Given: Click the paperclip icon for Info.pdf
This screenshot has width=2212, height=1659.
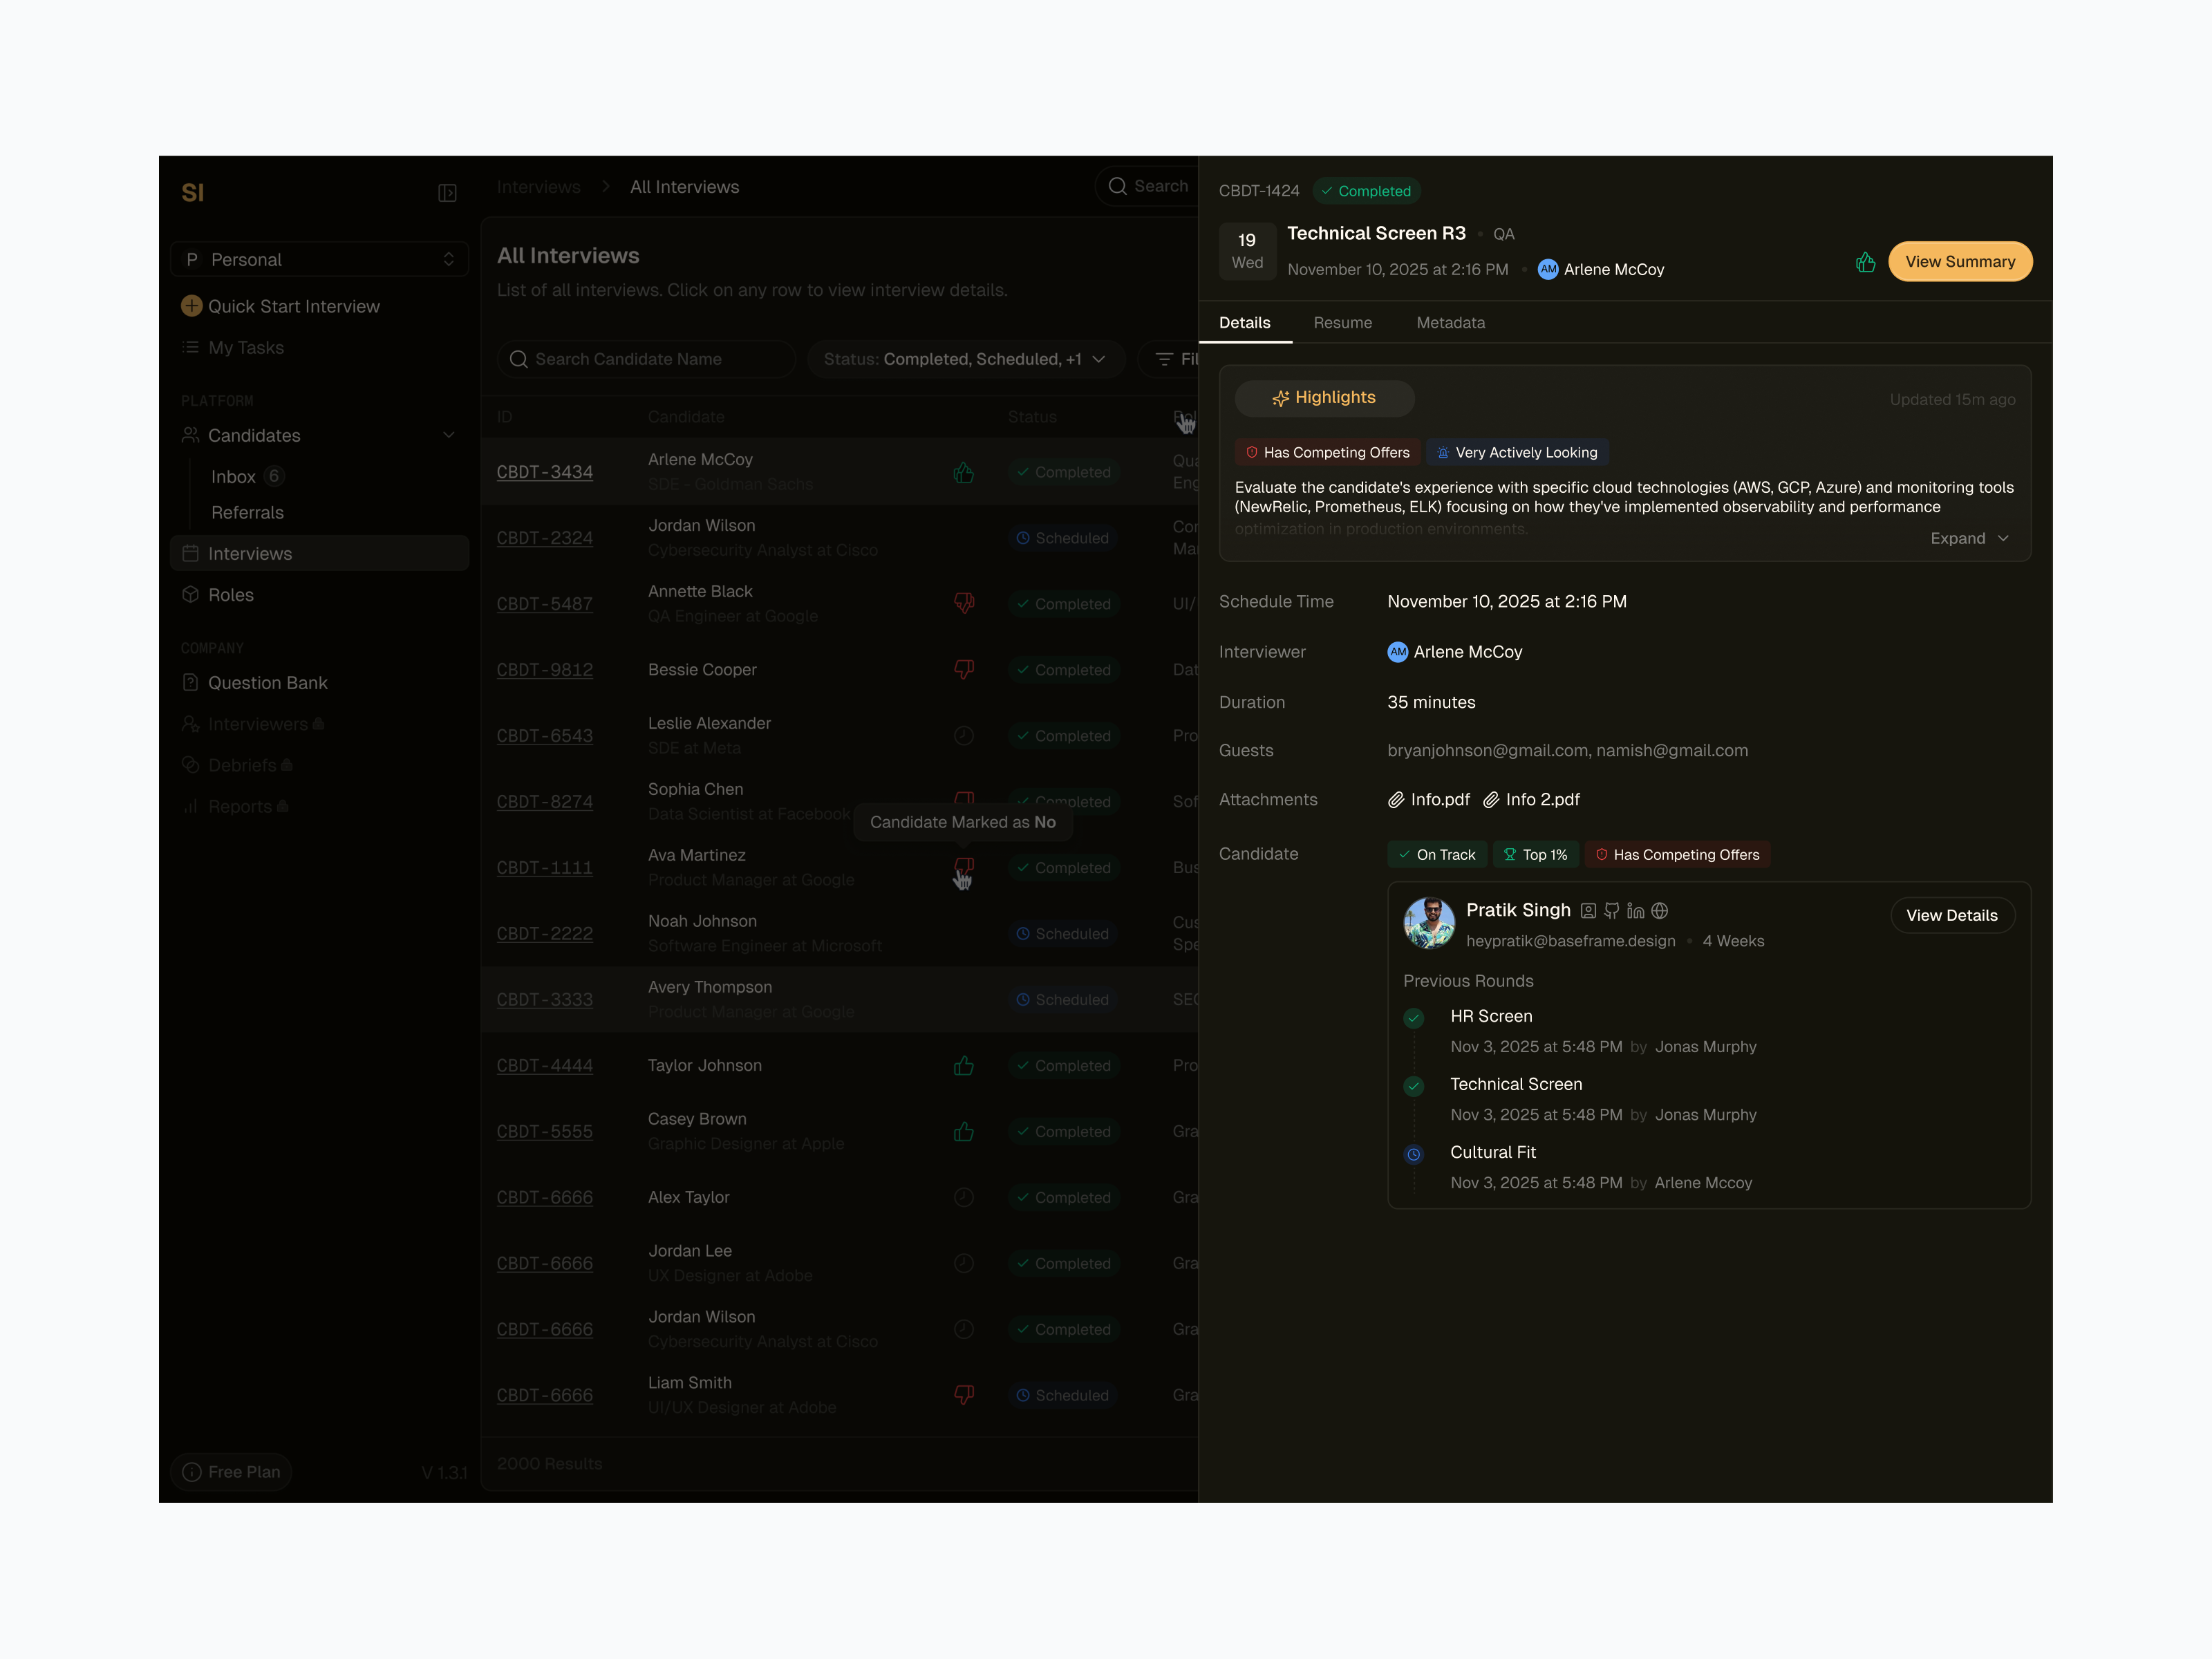Looking at the screenshot, I should [1396, 800].
